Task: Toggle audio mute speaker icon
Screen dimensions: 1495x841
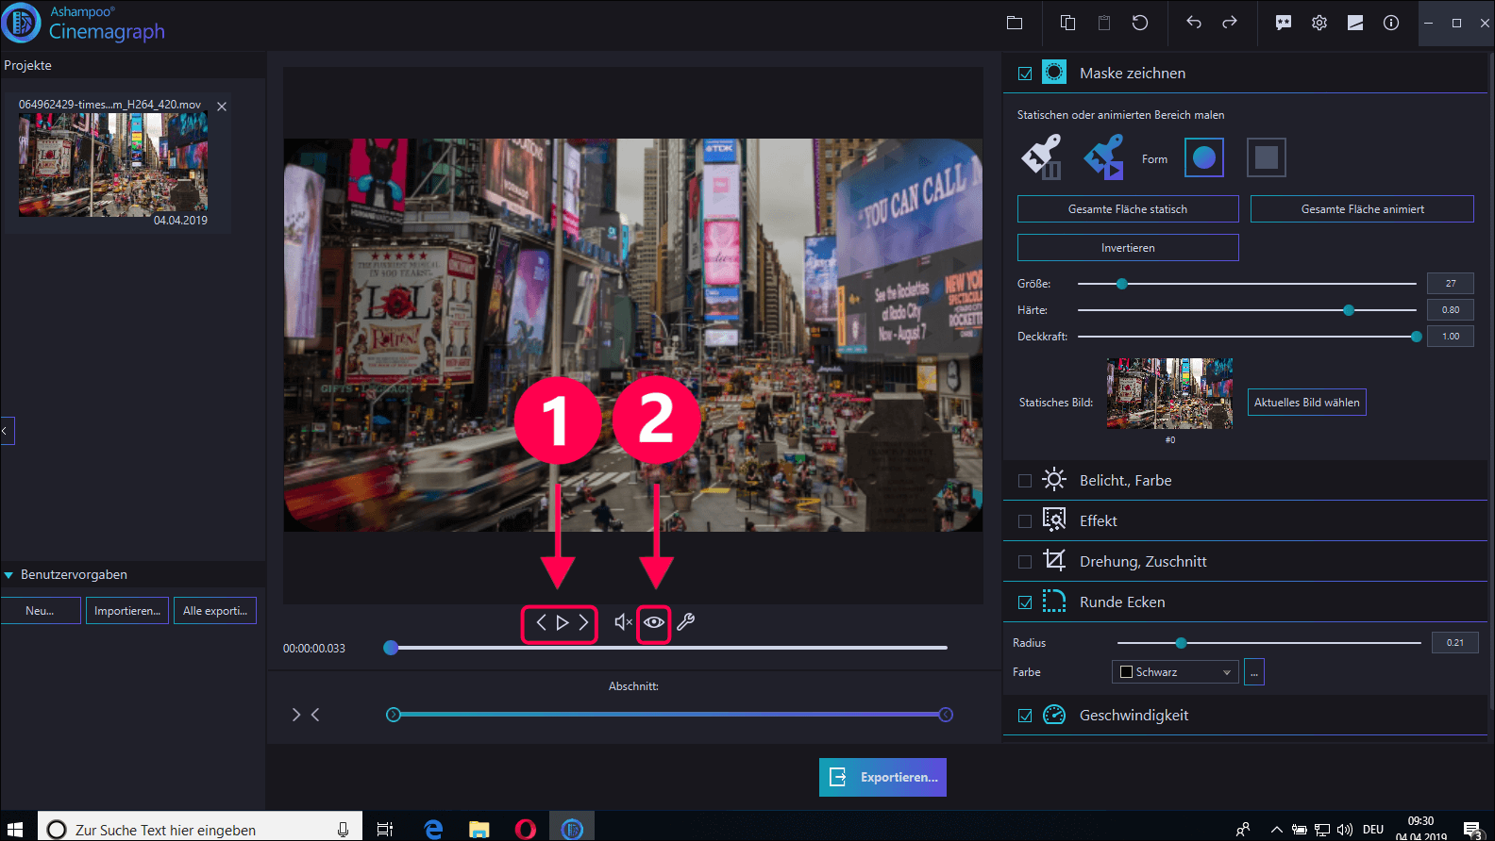Action: tap(623, 622)
